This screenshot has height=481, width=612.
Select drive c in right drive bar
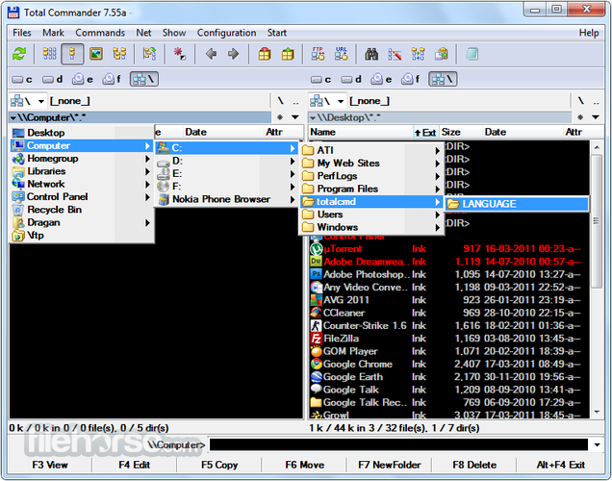[x=320, y=80]
